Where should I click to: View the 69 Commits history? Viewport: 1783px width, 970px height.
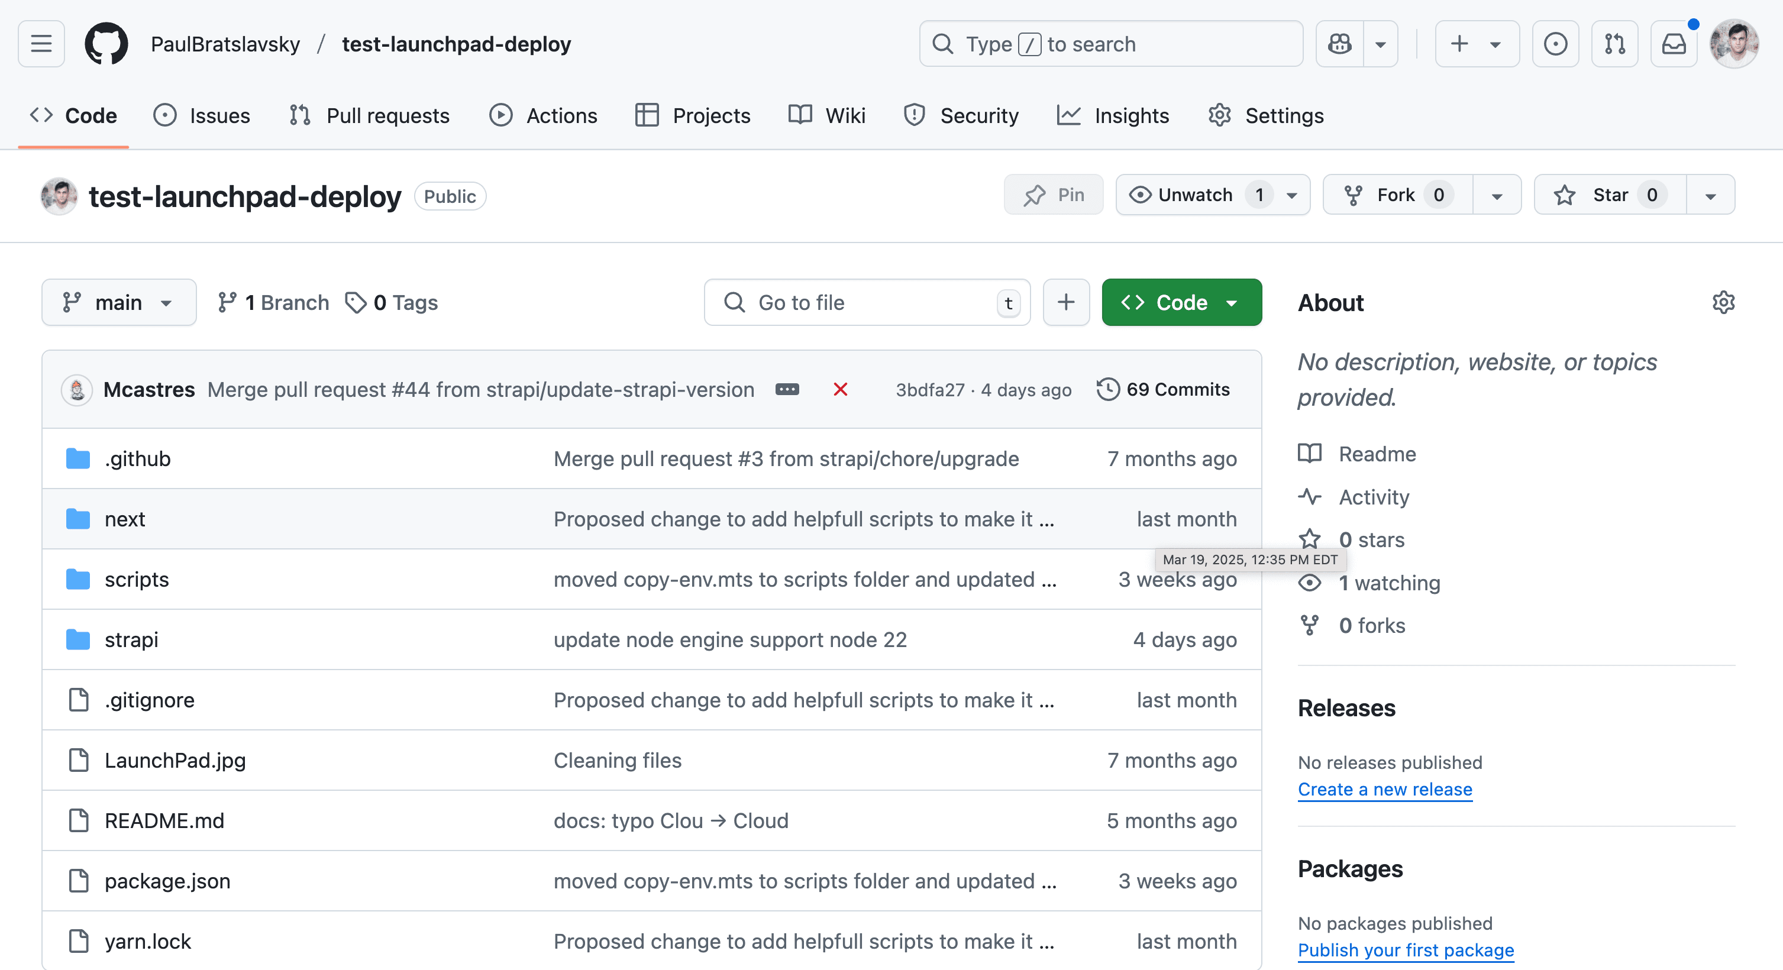(1163, 390)
